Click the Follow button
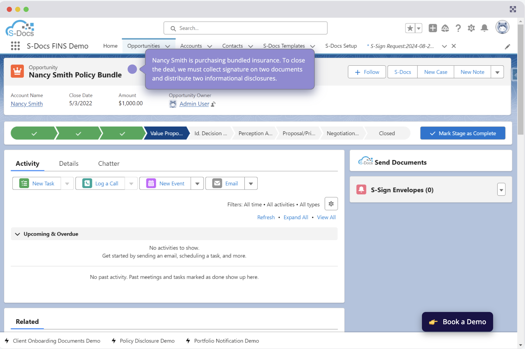525x349 pixels. (367, 72)
